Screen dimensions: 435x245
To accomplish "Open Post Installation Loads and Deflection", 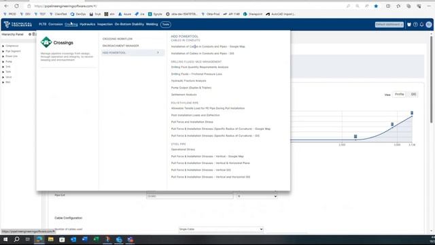I will (x=195, y=115).
